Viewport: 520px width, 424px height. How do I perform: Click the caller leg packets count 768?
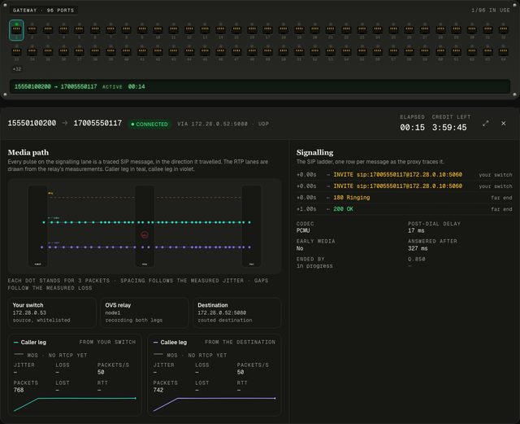pyautogui.click(x=19, y=390)
